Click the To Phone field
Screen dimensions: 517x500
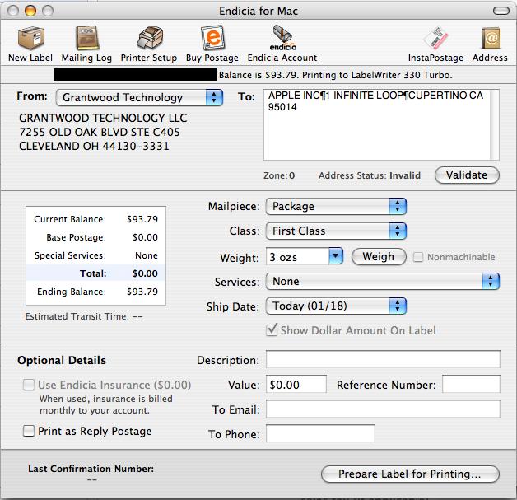pos(320,433)
